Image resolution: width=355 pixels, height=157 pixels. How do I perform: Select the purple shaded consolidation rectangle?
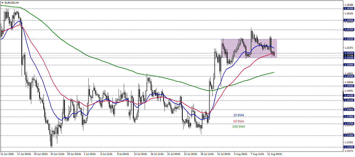249,48
